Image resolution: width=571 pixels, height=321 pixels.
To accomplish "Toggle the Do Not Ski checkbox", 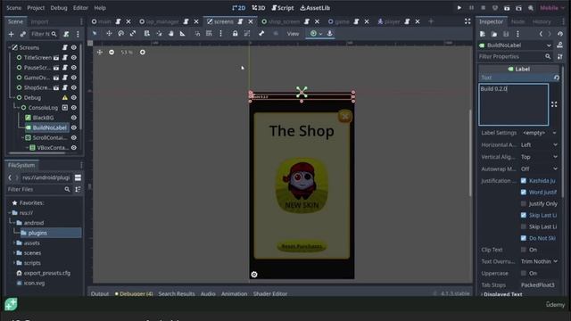I will click(x=524, y=238).
